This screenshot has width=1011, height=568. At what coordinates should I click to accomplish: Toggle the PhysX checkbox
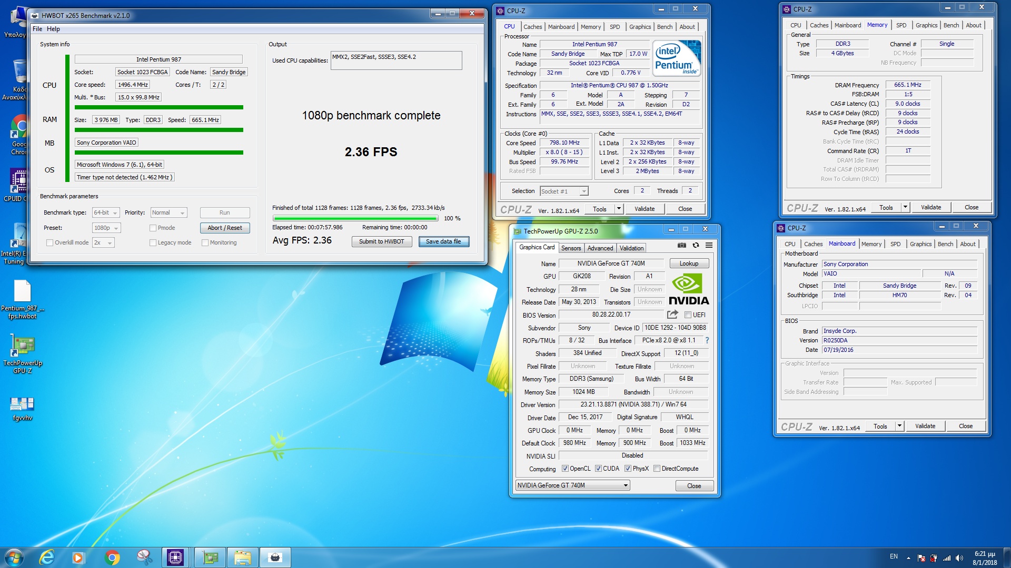[x=628, y=468]
